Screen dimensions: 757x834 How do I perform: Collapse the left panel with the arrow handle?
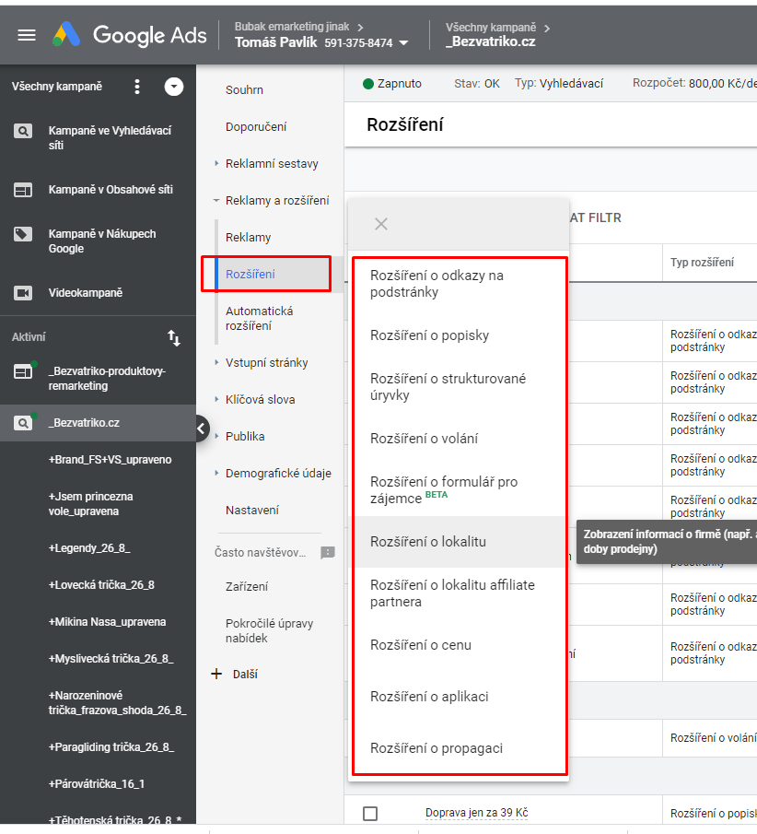click(x=202, y=429)
